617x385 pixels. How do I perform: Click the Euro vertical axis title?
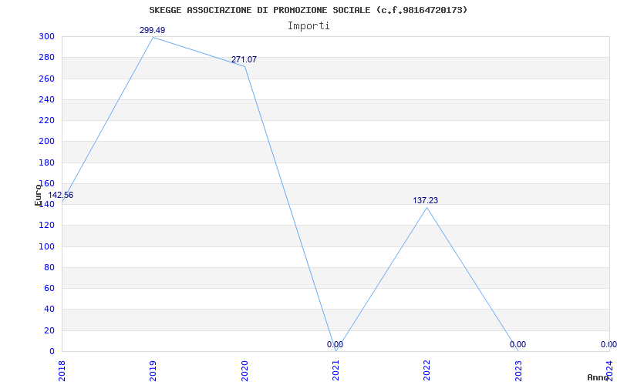[x=38, y=195]
